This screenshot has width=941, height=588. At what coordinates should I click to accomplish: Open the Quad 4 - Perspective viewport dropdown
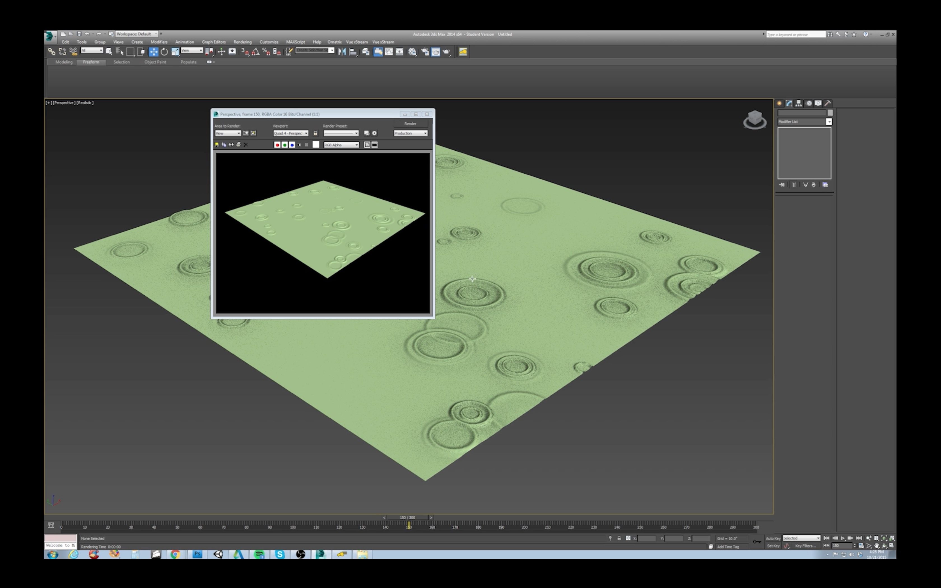(x=291, y=133)
